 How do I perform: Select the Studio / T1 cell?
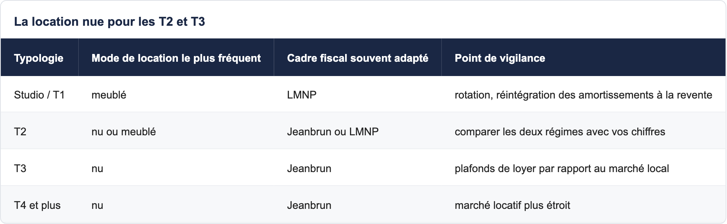point(39,95)
